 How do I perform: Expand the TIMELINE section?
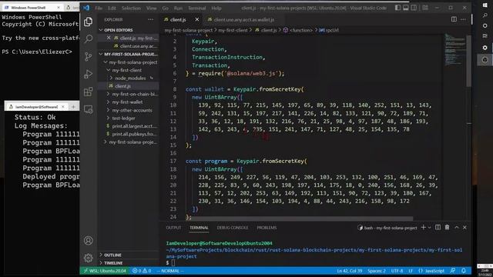click(129, 263)
